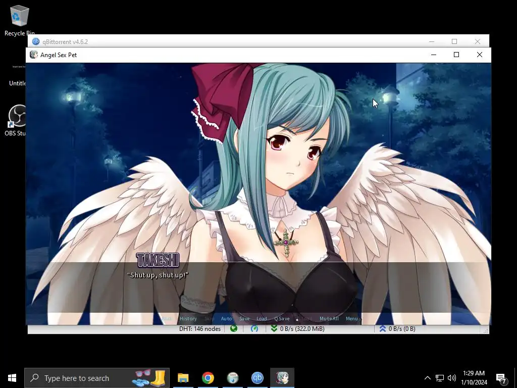This screenshot has width=517, height=388.
Task: Toggle qBittorrent alternative speed limits icon
Action: (254, 328)
